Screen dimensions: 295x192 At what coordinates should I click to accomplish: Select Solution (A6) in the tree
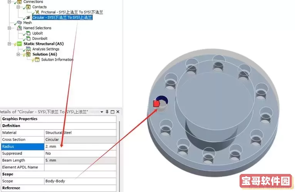click(x=45, y=54)
